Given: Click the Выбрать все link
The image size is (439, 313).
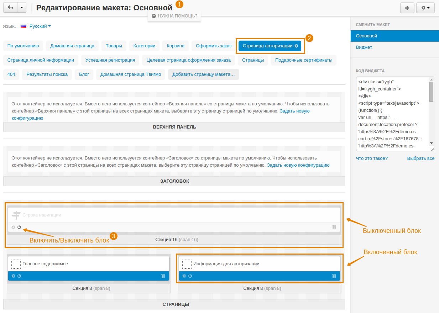Looking at the screenshot, I should pos(420,158).
